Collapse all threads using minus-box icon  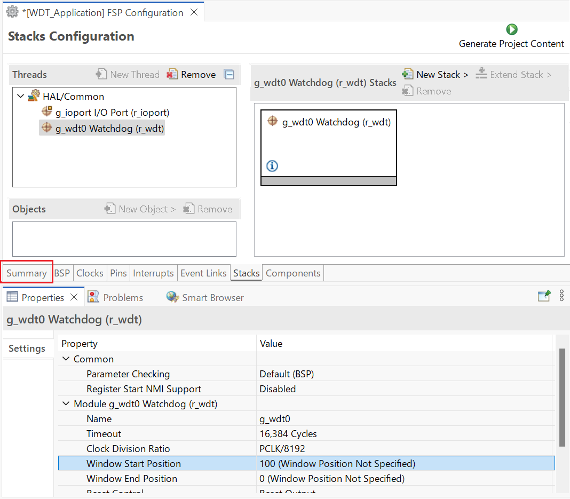[229, 74]
